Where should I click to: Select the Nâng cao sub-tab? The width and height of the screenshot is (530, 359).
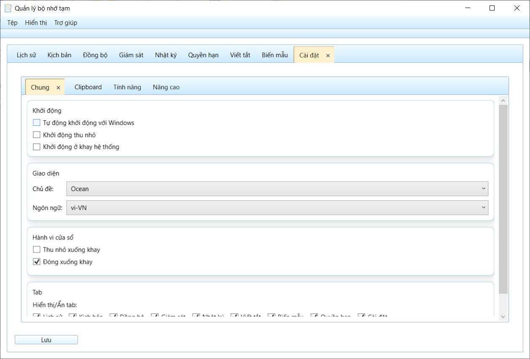[166, 87]
